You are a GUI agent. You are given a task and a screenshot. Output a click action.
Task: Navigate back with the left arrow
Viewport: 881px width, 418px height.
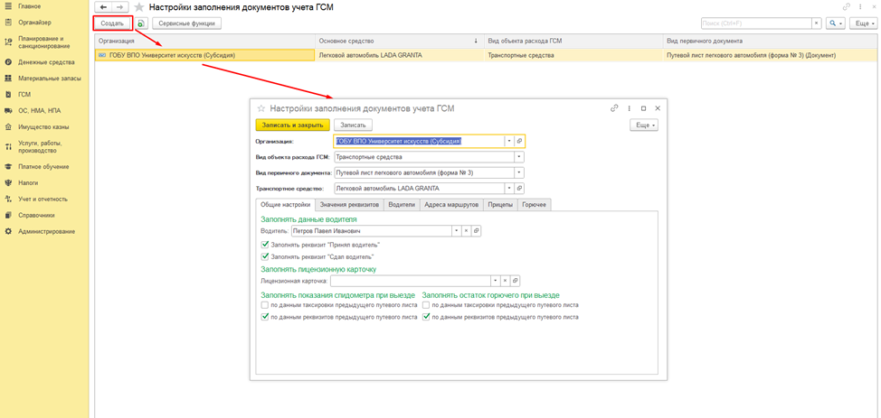point(102,7)
